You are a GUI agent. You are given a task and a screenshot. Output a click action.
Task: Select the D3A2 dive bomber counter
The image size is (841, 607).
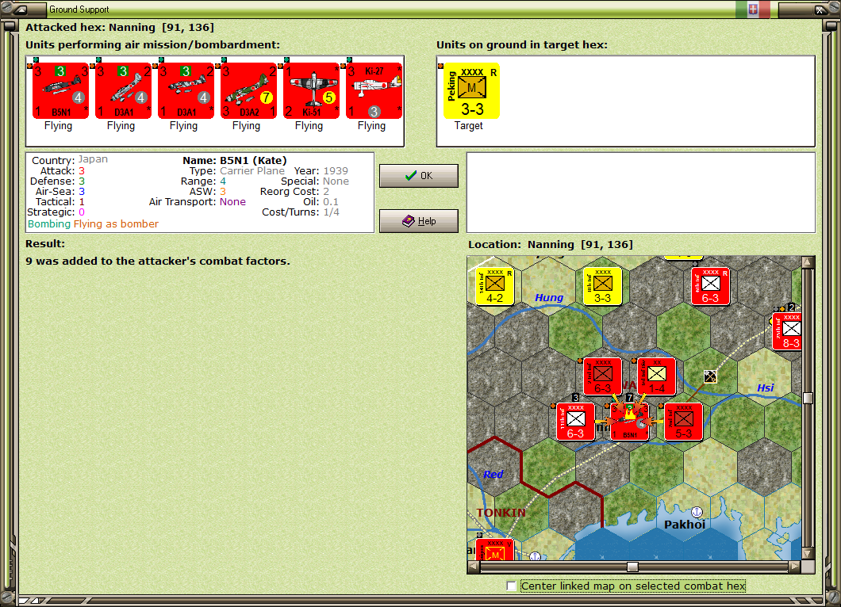click(249, 90)
